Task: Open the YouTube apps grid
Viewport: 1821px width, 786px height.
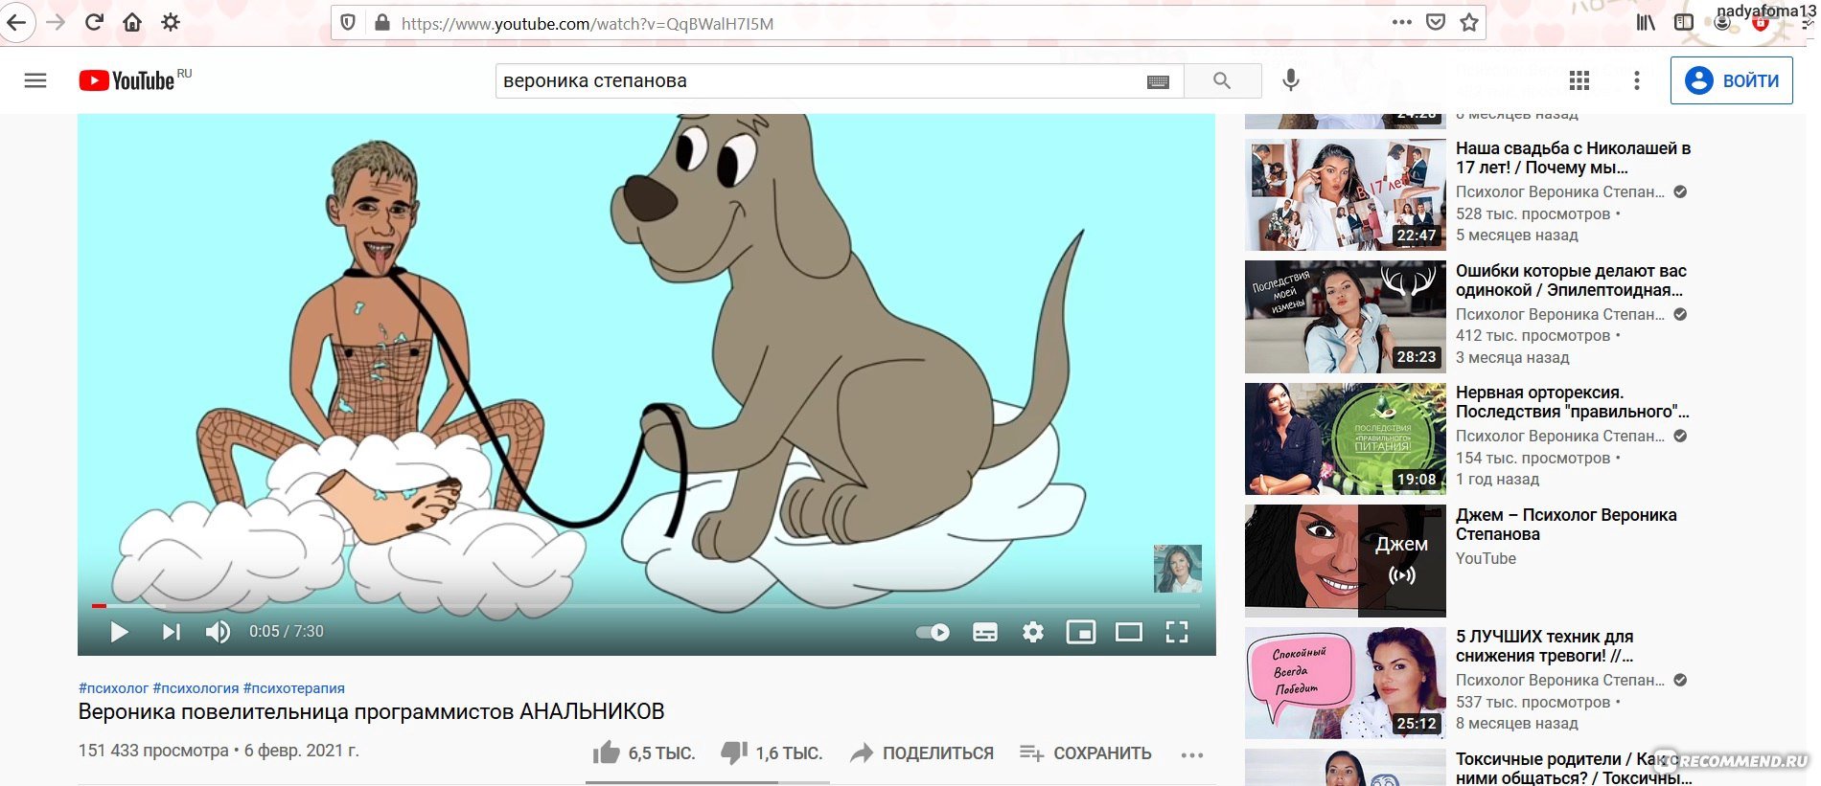Action: click(1579, 80)
